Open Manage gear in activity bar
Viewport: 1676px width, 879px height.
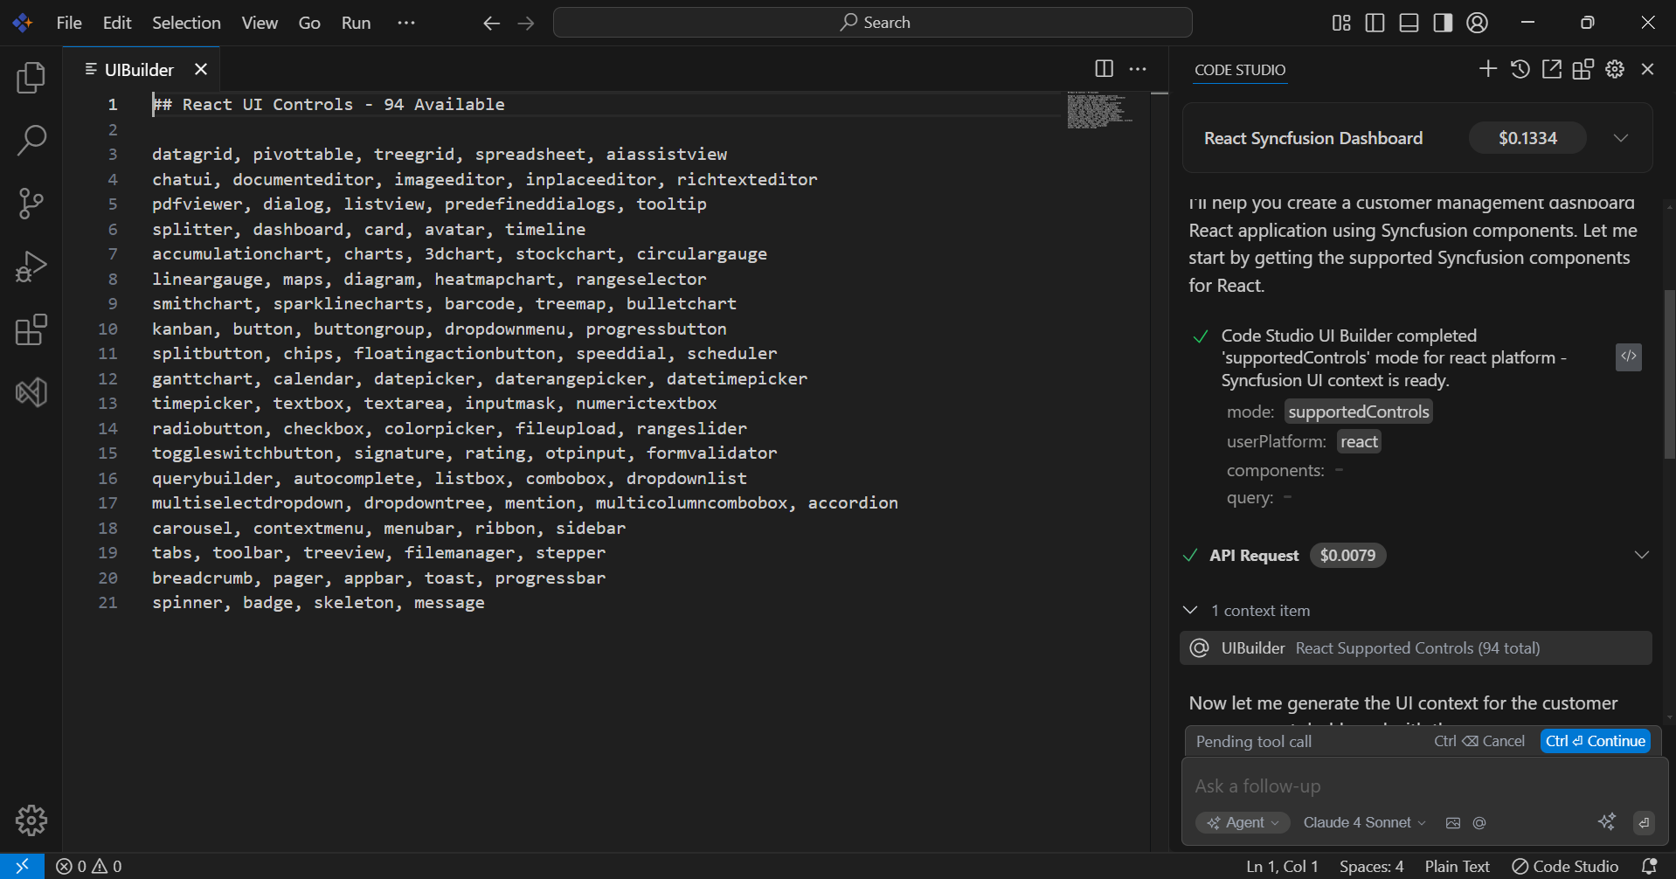(31, 820)
